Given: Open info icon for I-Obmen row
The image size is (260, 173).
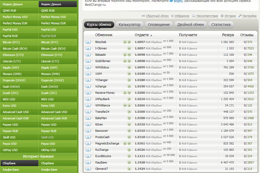Looking at the screenshot, I should pyautogui.click(x=88, y=48).
